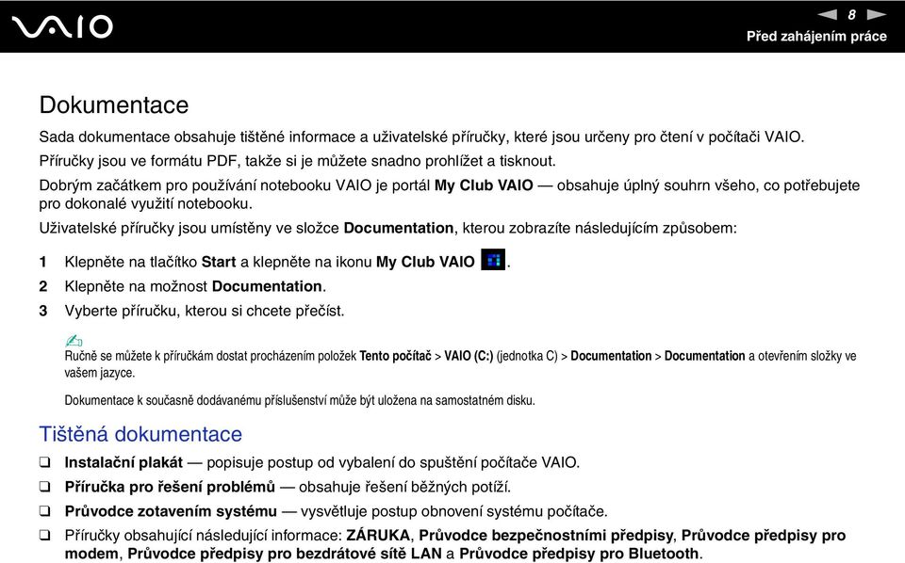The width and height of the screenshot is (905, 563).
Task: Click the bullet box before Příručka pro řešení problémů
Action: (x=44, y=487)
